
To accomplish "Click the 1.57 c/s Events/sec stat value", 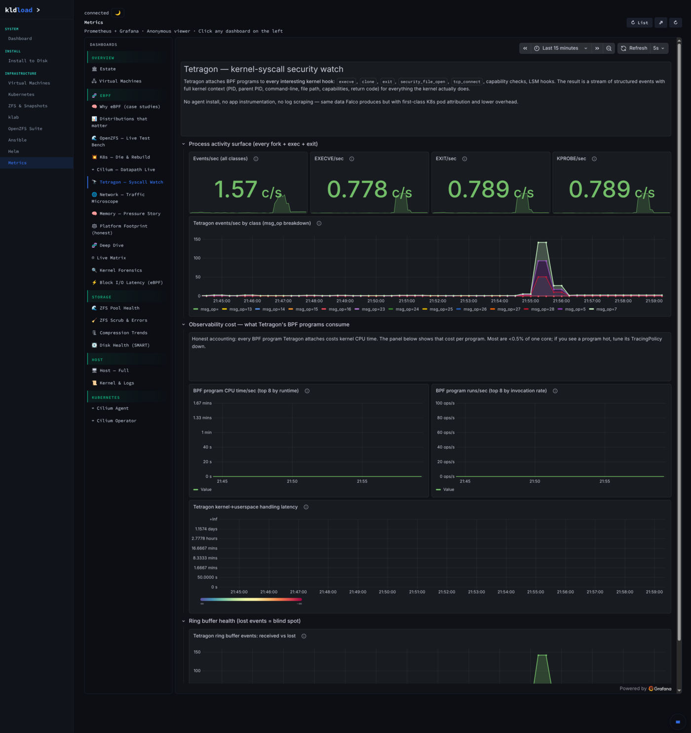I will pyautogui.click(x=248, y=189).
